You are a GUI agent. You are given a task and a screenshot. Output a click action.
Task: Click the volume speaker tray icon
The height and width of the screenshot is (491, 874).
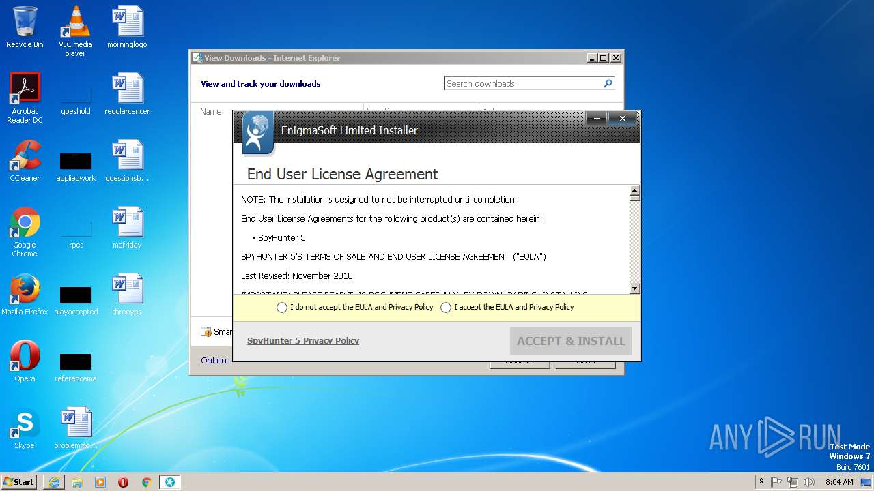(x=809, y=482)
